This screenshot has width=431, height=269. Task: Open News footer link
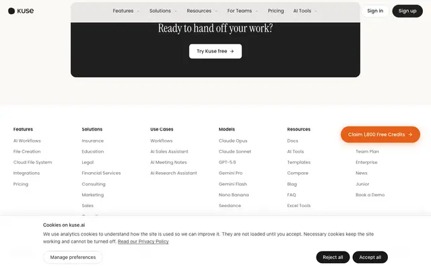(362, 174)
